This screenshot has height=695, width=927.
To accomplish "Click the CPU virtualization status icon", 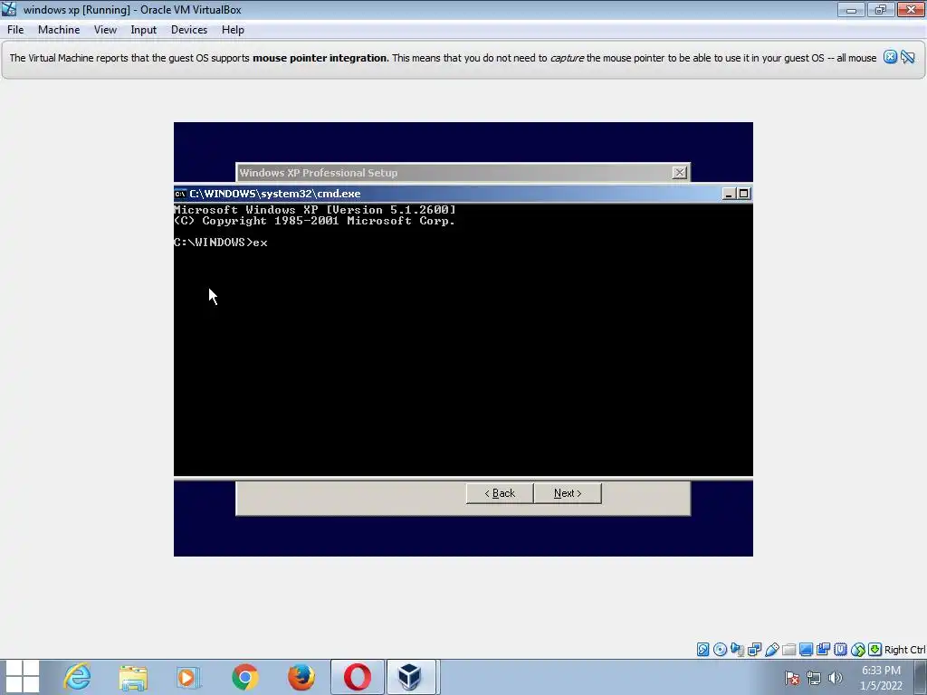I will coord(840,650).
